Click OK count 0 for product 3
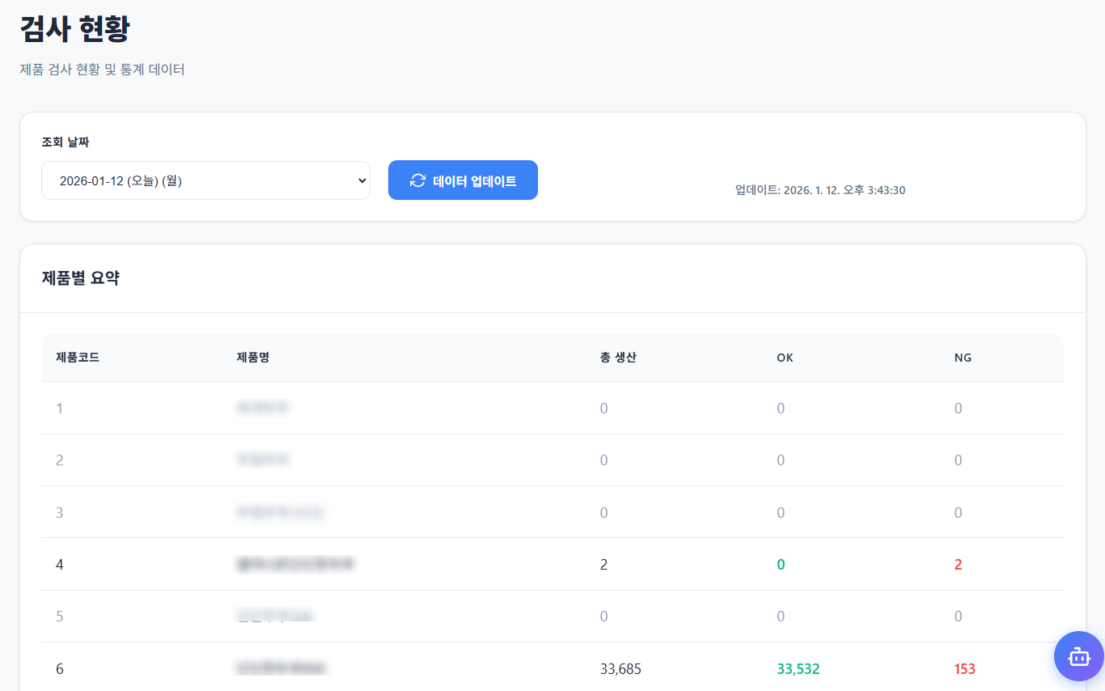This screenshot has height=691, width=1105. coord(781,512)
